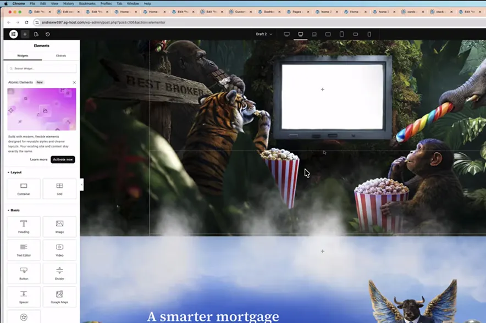486x323 pixels.
Task: Select the Button widget
Action: coord(24,273)
